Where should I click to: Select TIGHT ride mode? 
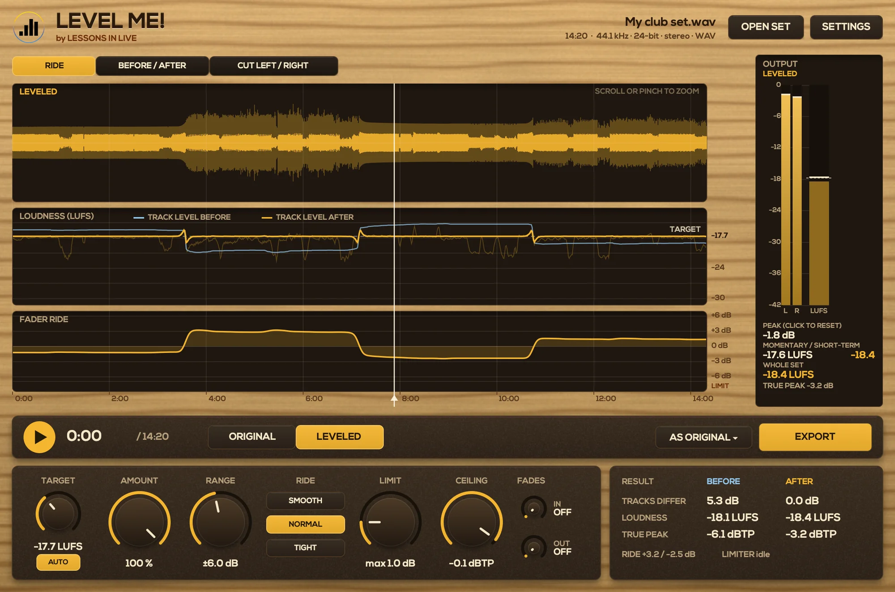tap(305, 548)
